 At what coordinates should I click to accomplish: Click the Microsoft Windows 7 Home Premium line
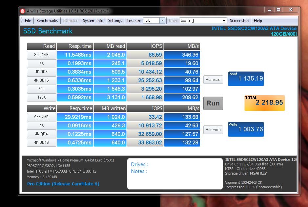(x=70, y=160)
